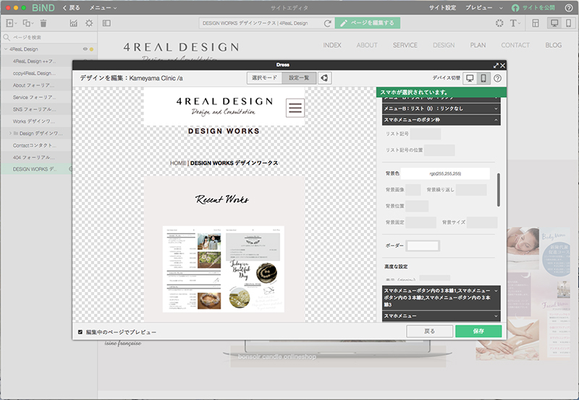
Task: Click the 背景色 rgb value field
Action: 445,174
